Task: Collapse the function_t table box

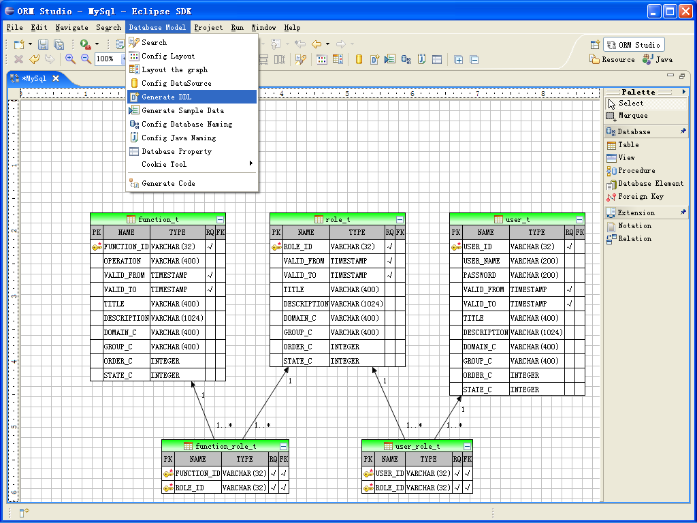Action: pos(220,219)
